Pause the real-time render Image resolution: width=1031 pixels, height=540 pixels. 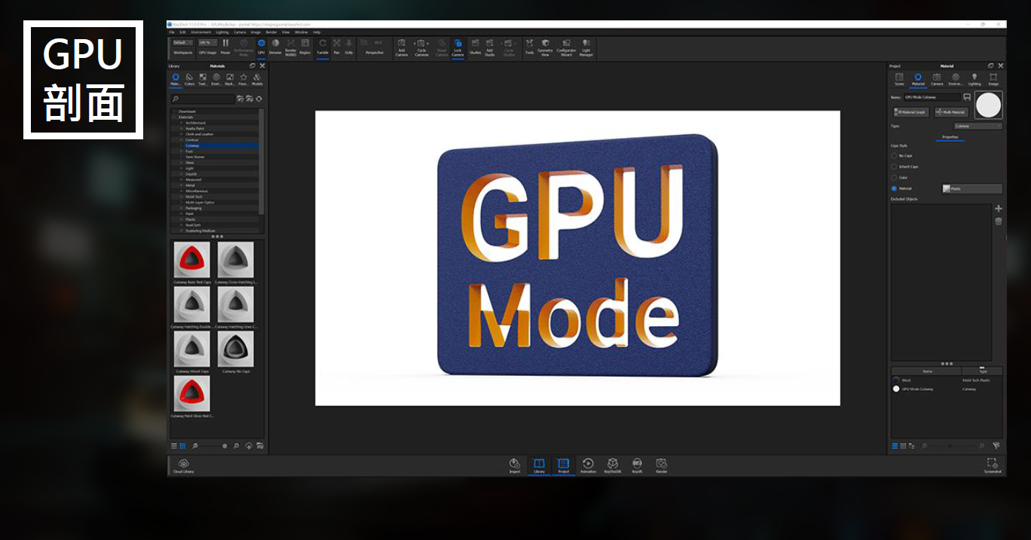tap(225, 46)
